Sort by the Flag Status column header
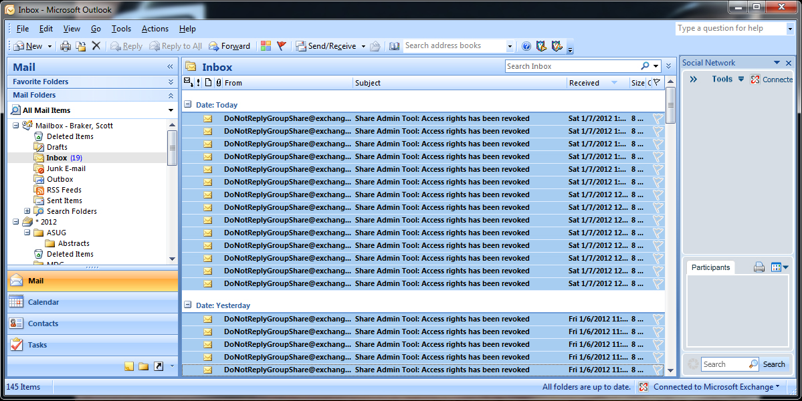Screen dimensions: 802x401 click(657, 82)
